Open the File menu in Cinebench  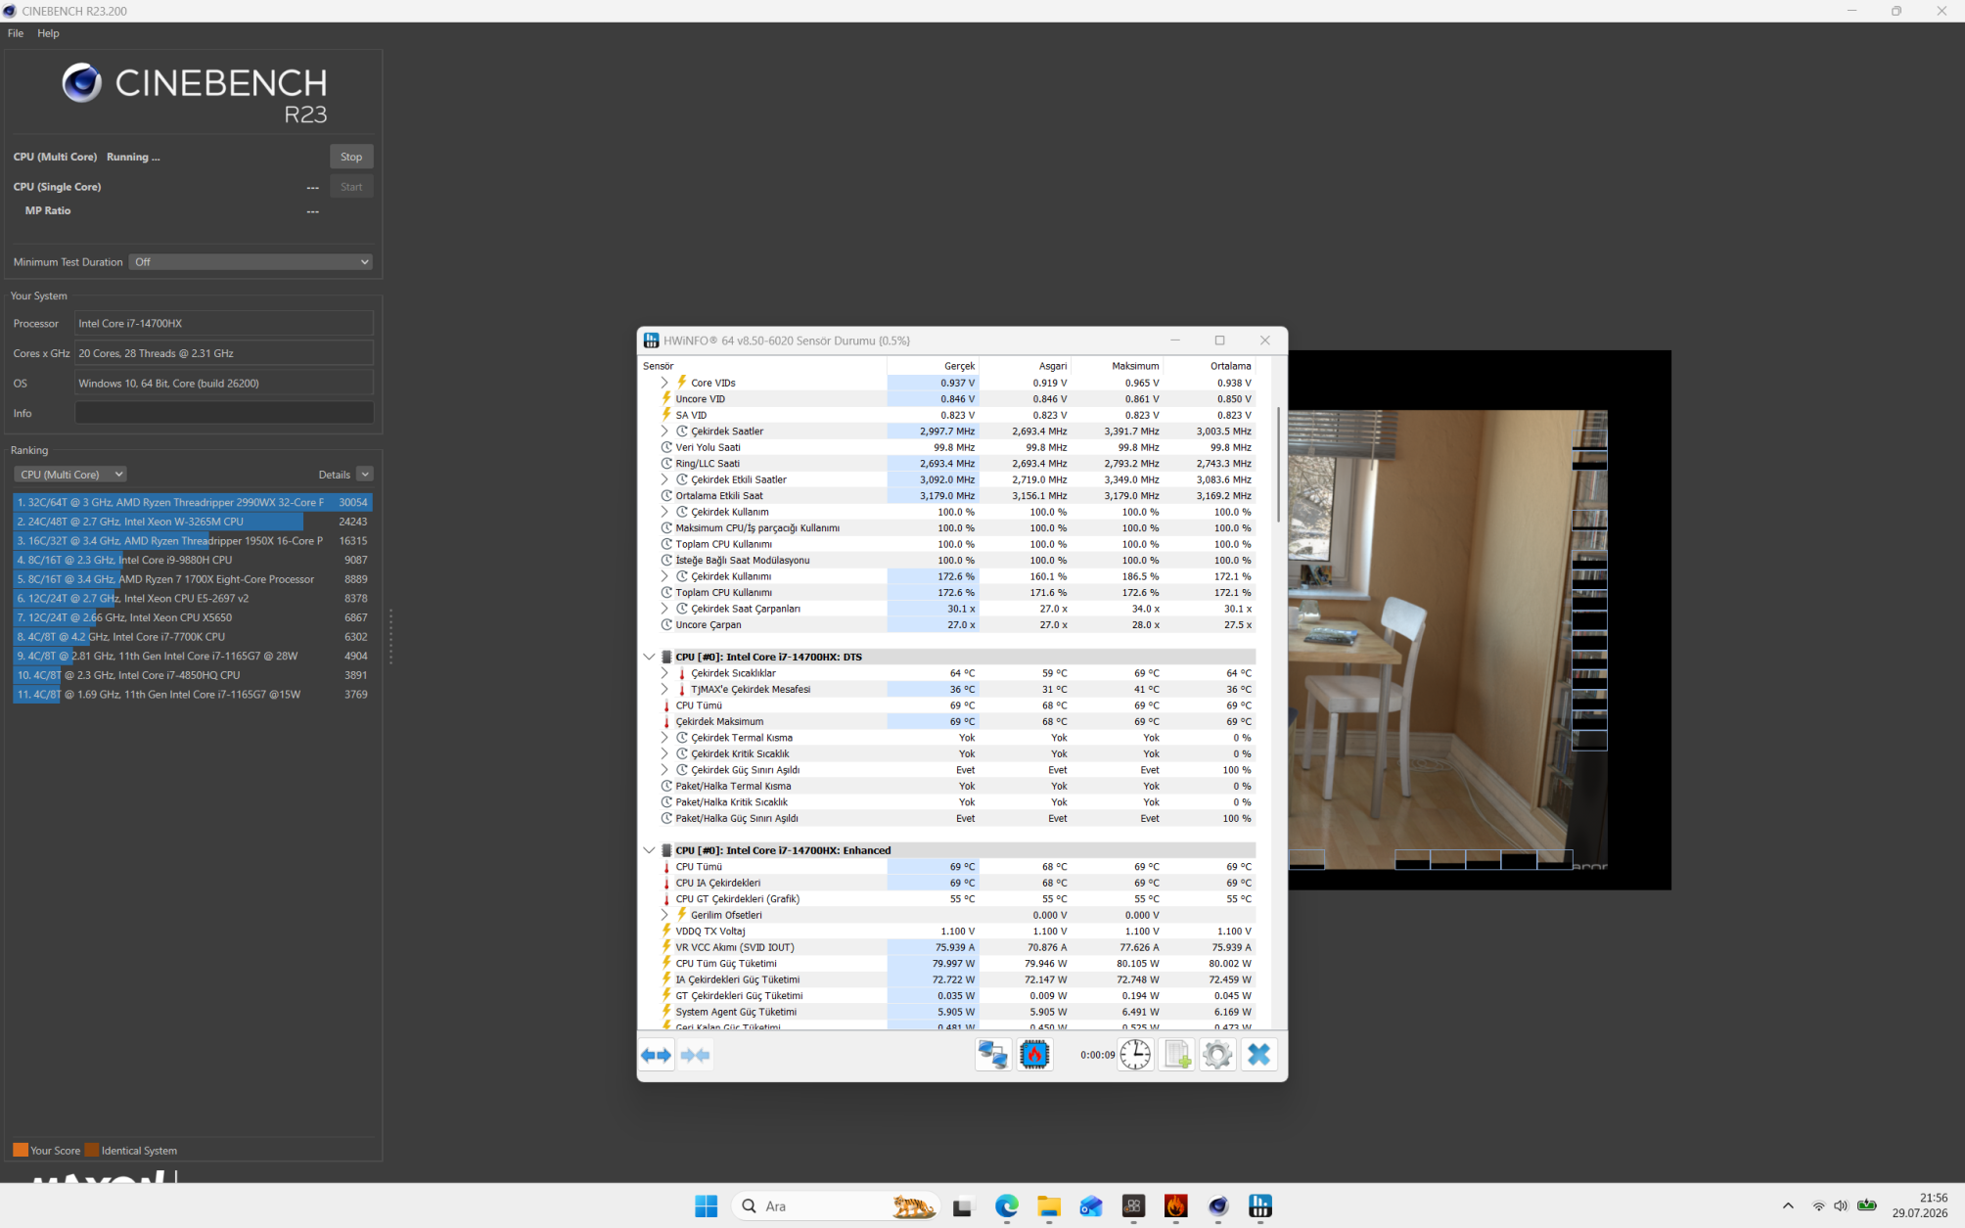[x=16, y=33]
